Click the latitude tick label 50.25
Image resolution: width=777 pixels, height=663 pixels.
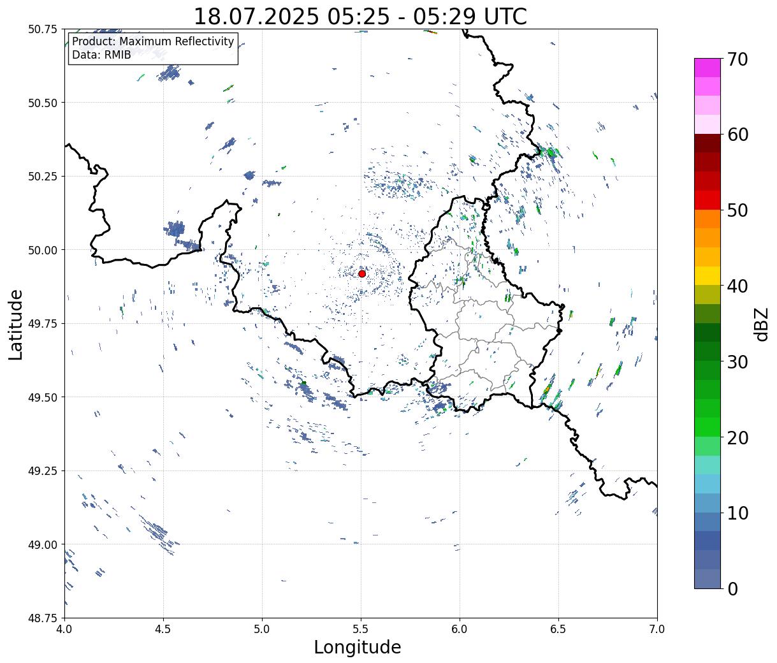[x=43, y=177]
